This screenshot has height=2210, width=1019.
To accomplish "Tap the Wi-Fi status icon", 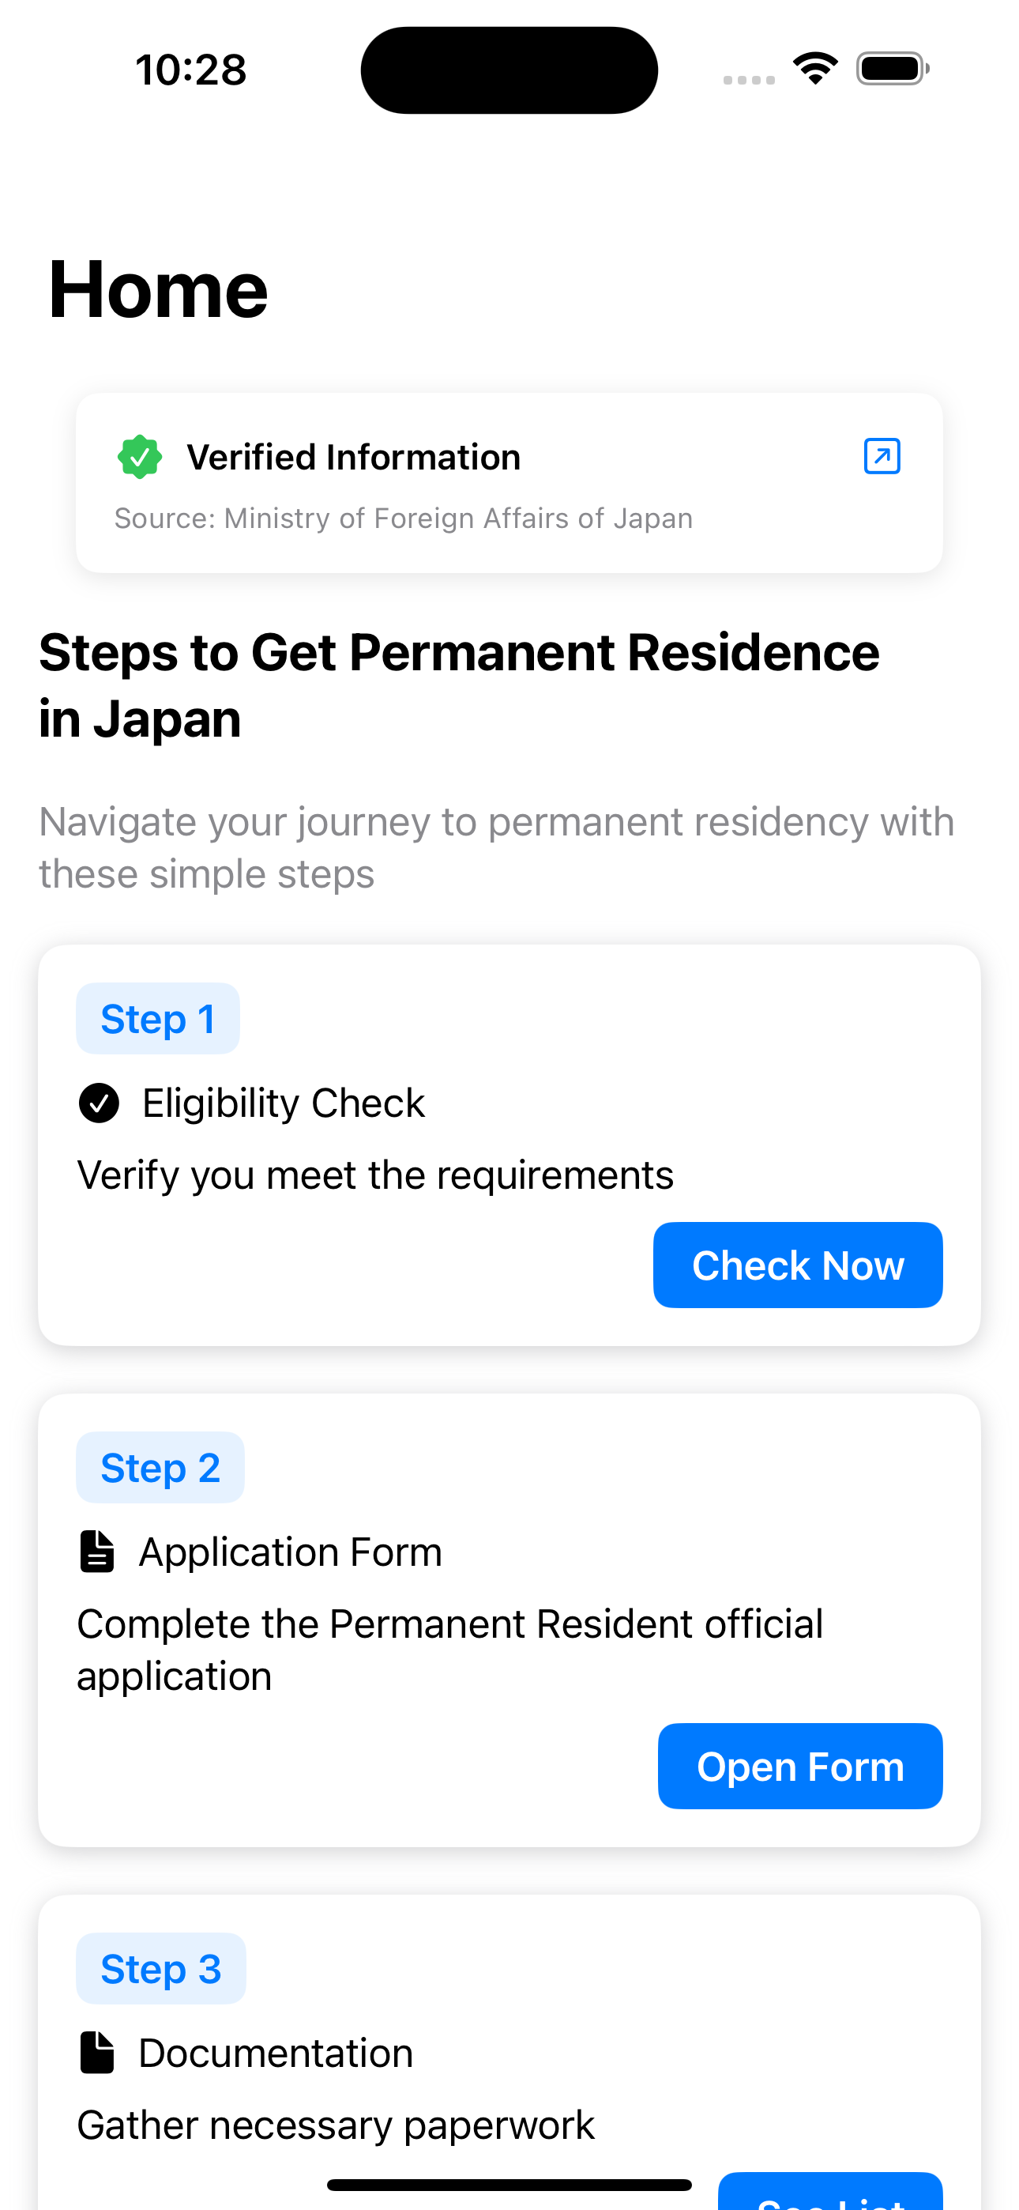I will (x=815, y=68).
